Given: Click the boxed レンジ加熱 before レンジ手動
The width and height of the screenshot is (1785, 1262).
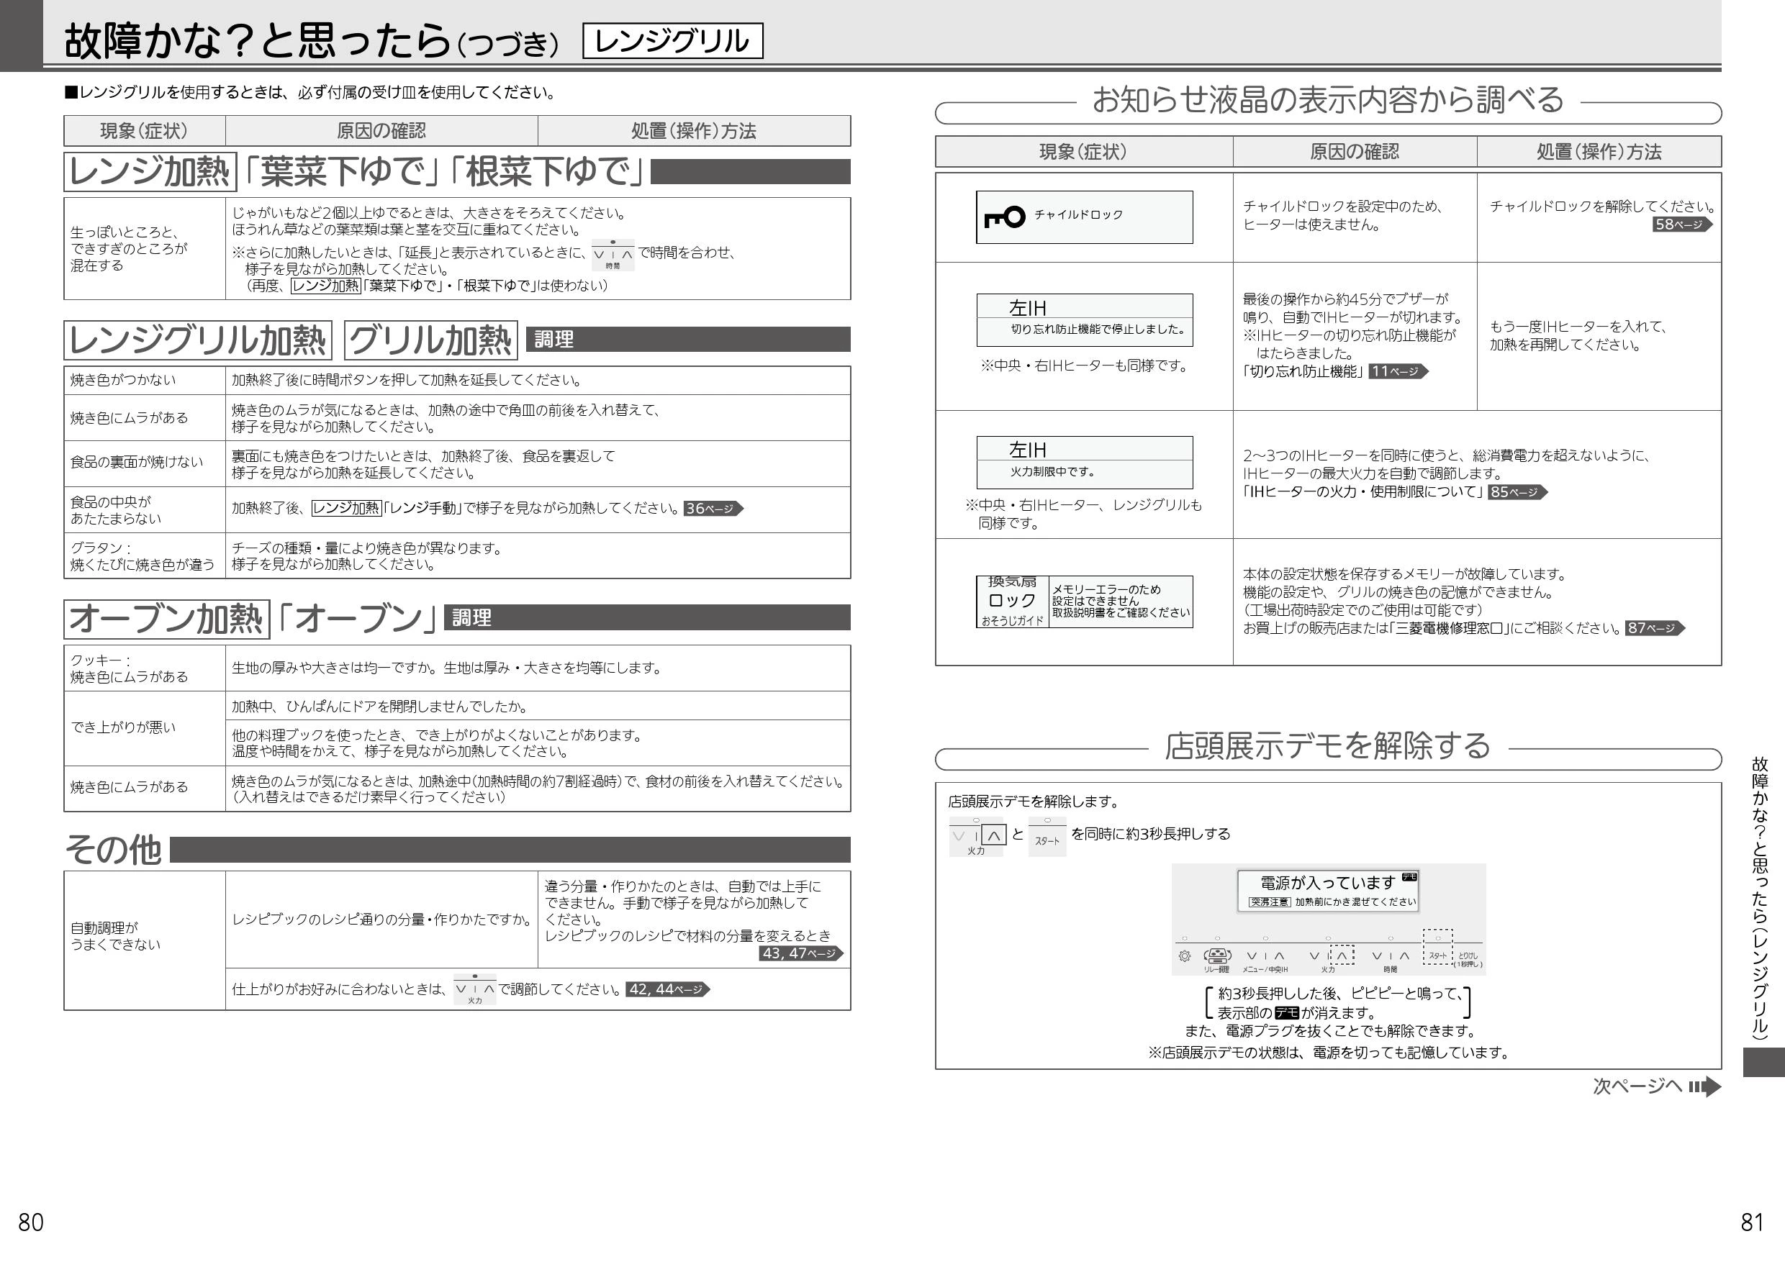Looking at the screenshot, I should point(347,508).
